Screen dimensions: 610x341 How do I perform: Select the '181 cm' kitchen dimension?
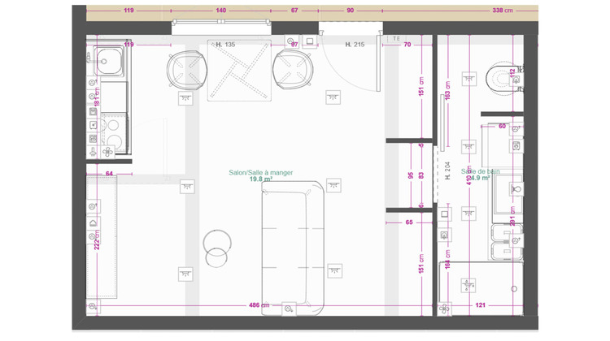point(97,97)
